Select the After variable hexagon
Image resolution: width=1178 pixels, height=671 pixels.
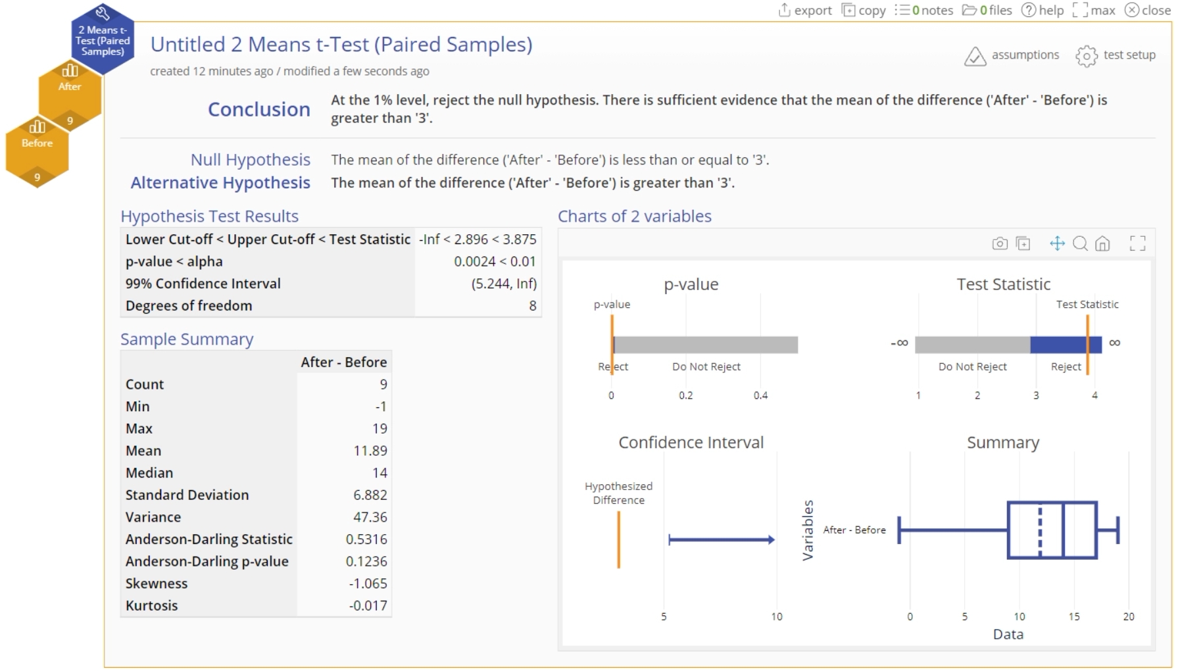(70, 95)
